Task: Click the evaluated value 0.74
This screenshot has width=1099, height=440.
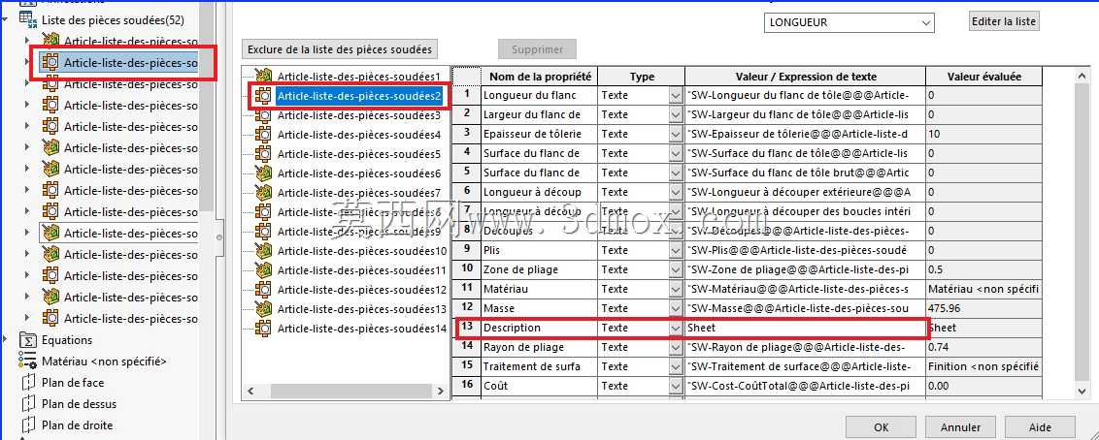Action: coord(984,347)
